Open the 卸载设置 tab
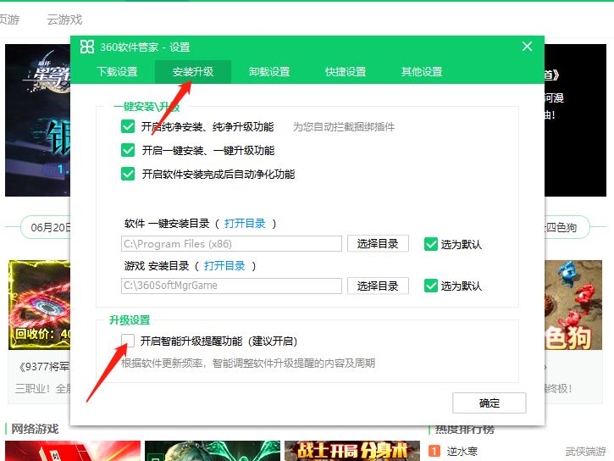Viewport: 614px width, 461px height. point(269,72)
